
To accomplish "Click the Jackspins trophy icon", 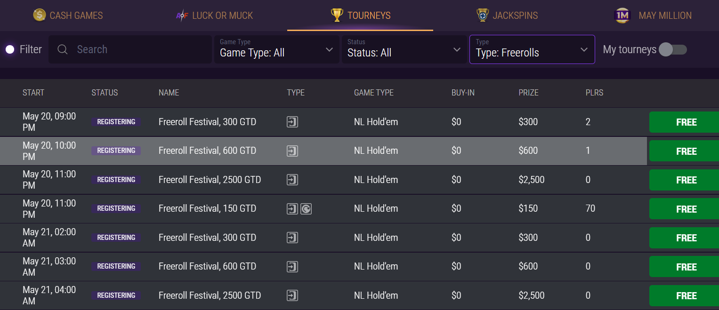I will point(483,15).
